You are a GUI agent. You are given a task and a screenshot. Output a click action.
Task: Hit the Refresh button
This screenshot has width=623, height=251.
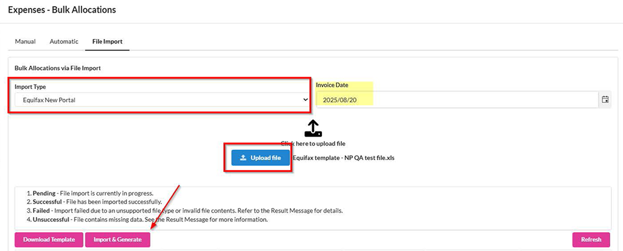(x=591, y=239)
